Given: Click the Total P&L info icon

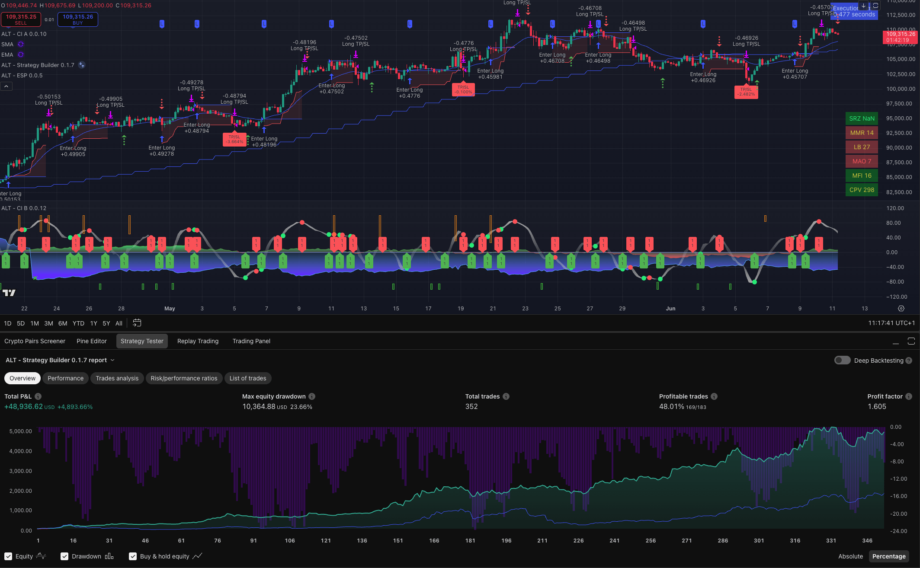Looking at the screenshot, I should 38,396.
